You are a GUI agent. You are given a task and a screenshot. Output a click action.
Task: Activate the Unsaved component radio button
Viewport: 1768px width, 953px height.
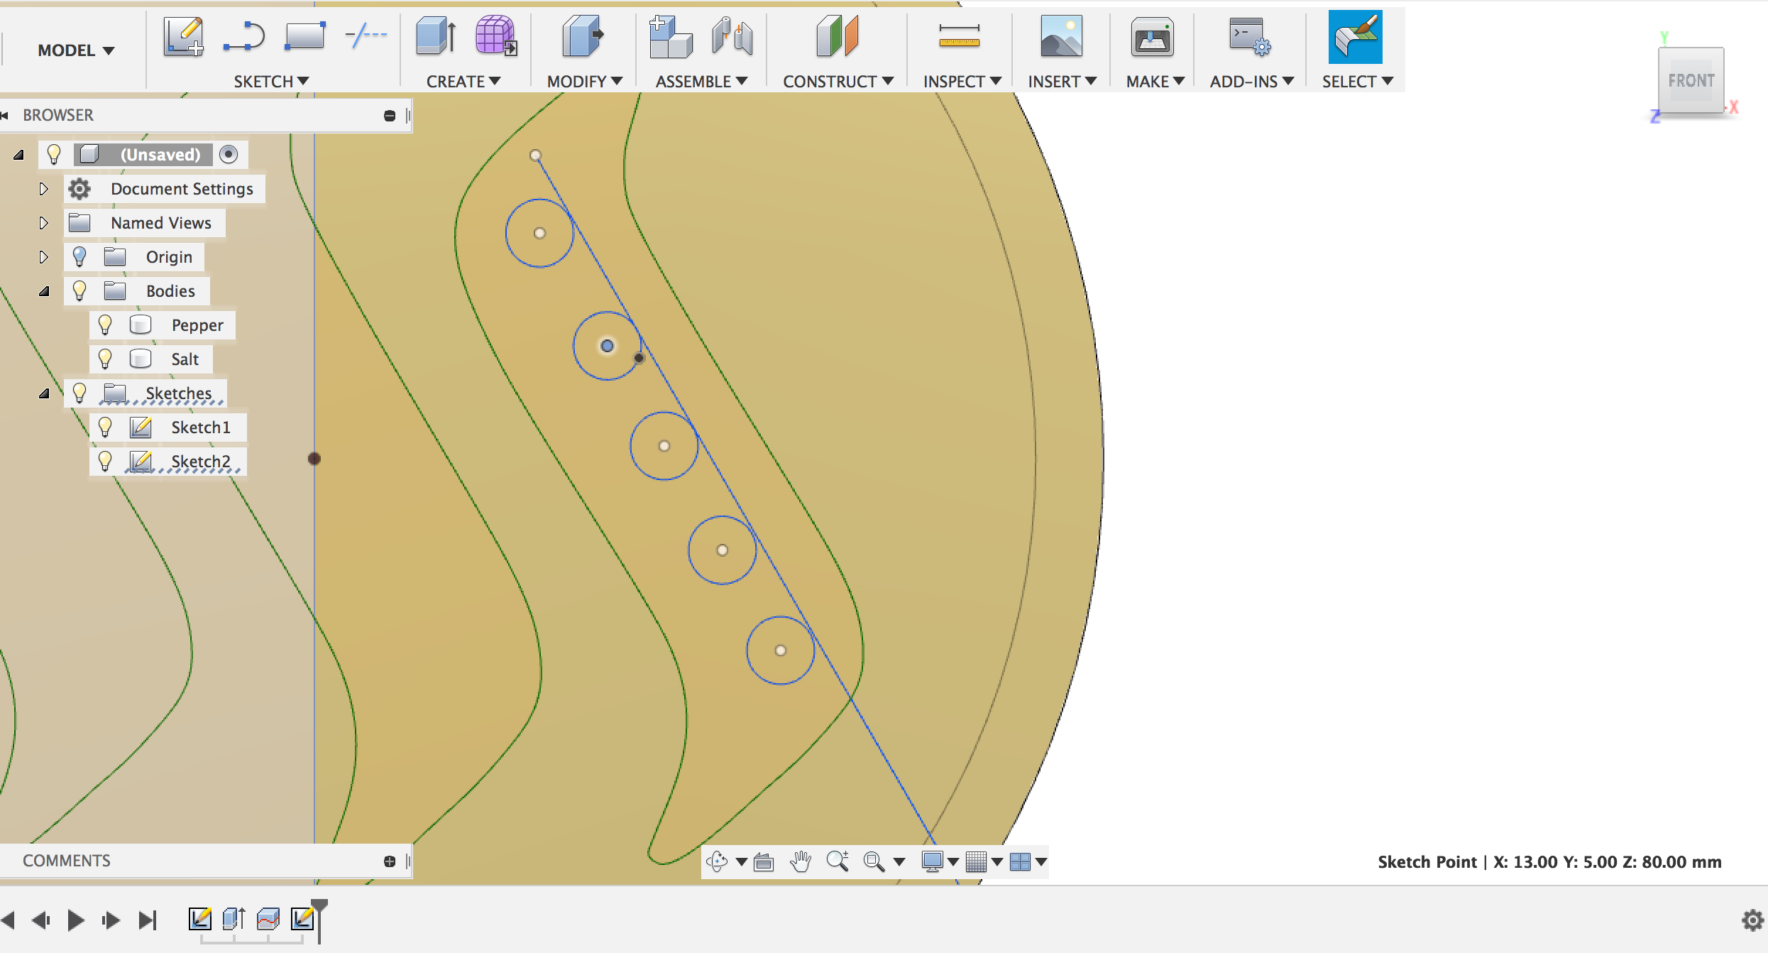tap(229, 154)
